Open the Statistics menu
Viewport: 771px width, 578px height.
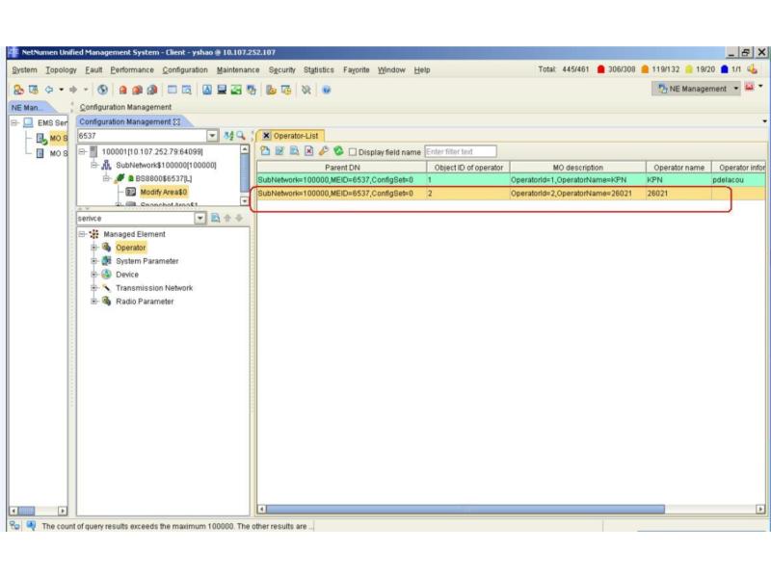click(319, 69)
